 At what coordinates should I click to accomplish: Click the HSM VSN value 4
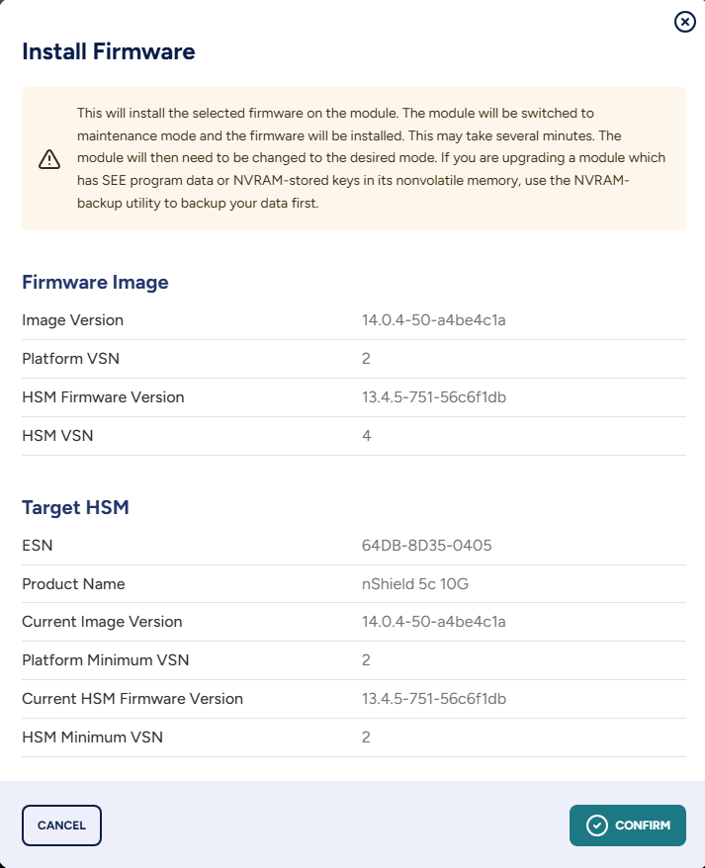[367, 435]
